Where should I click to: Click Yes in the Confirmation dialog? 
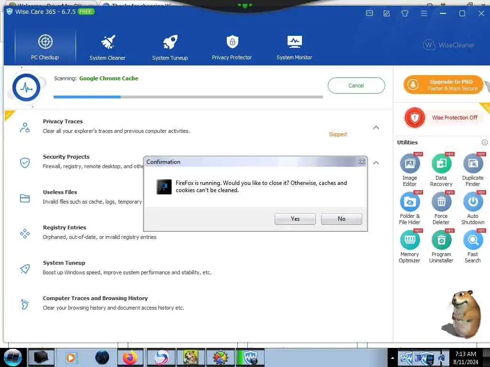pos(295,219)
